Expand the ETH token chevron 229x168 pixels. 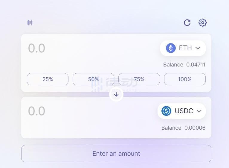pos(198,48)
